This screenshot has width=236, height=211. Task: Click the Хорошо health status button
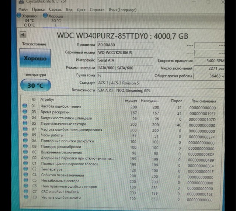click(x=35, y=58)
